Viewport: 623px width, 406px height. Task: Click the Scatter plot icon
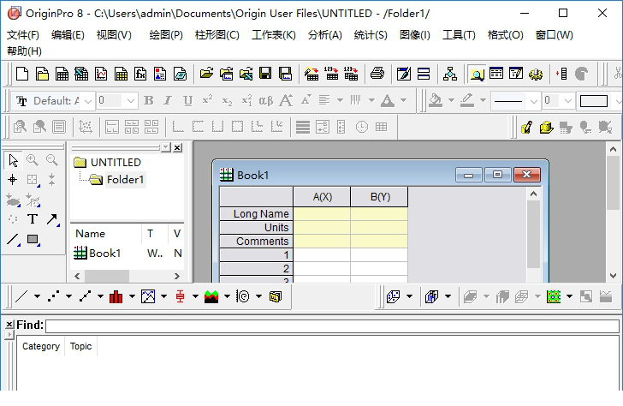point(53,296)
